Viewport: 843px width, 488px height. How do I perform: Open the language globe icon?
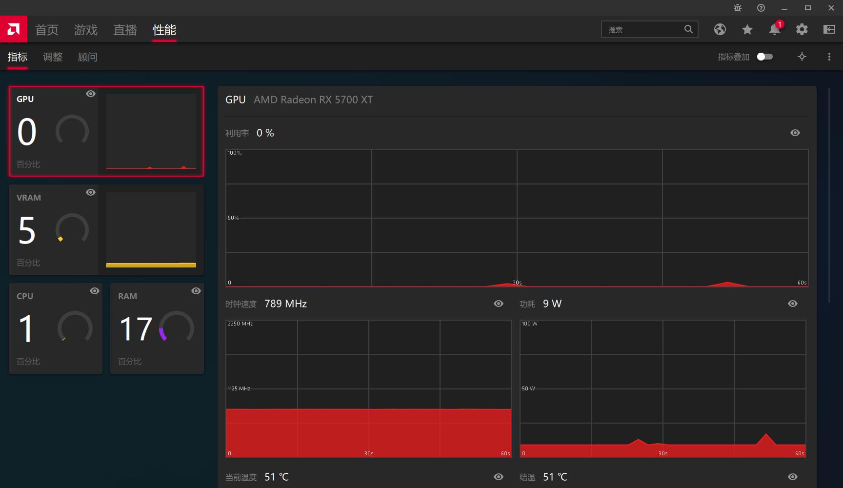click(720, 29)
